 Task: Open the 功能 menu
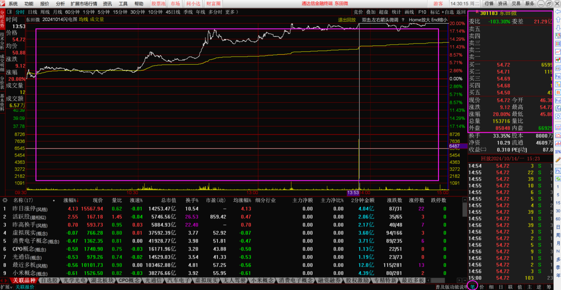[x=29, y=4]
